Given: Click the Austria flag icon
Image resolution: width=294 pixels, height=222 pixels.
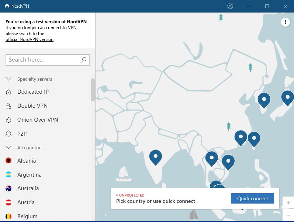Looking at the screenshot, I should click(x=8, y=202).
